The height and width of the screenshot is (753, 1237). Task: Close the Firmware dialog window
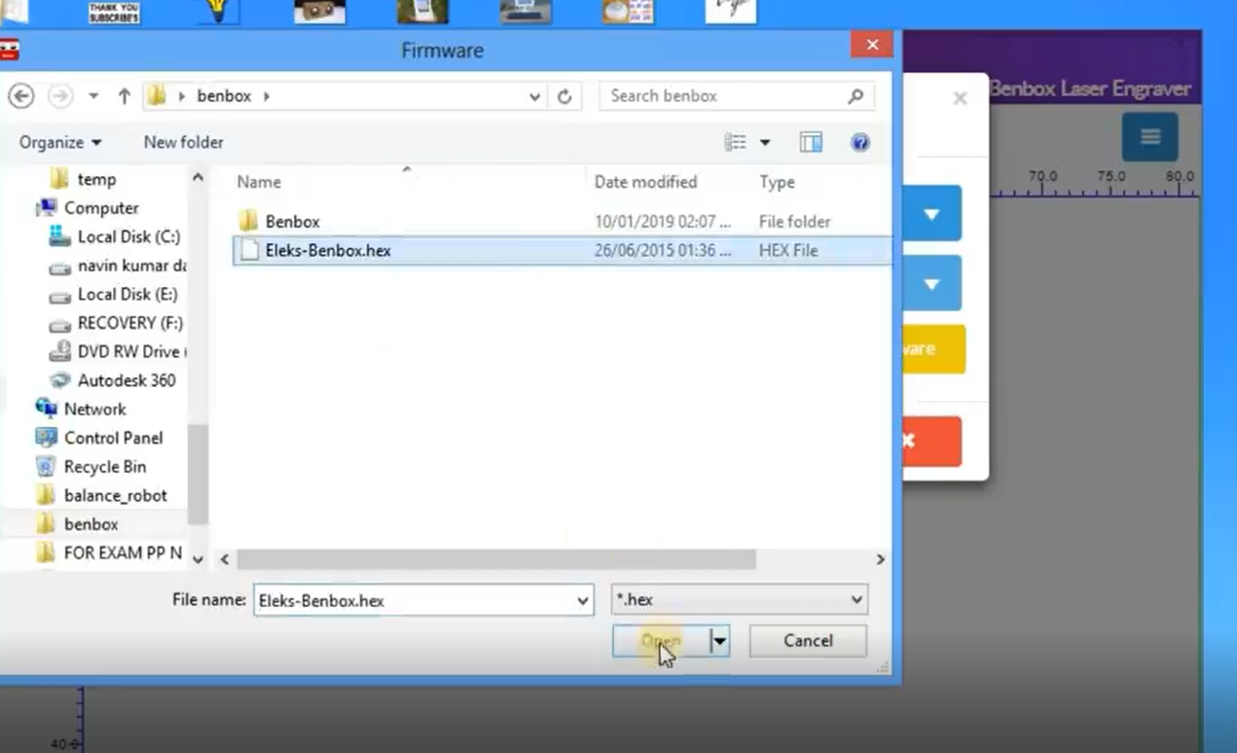(872, 45)
